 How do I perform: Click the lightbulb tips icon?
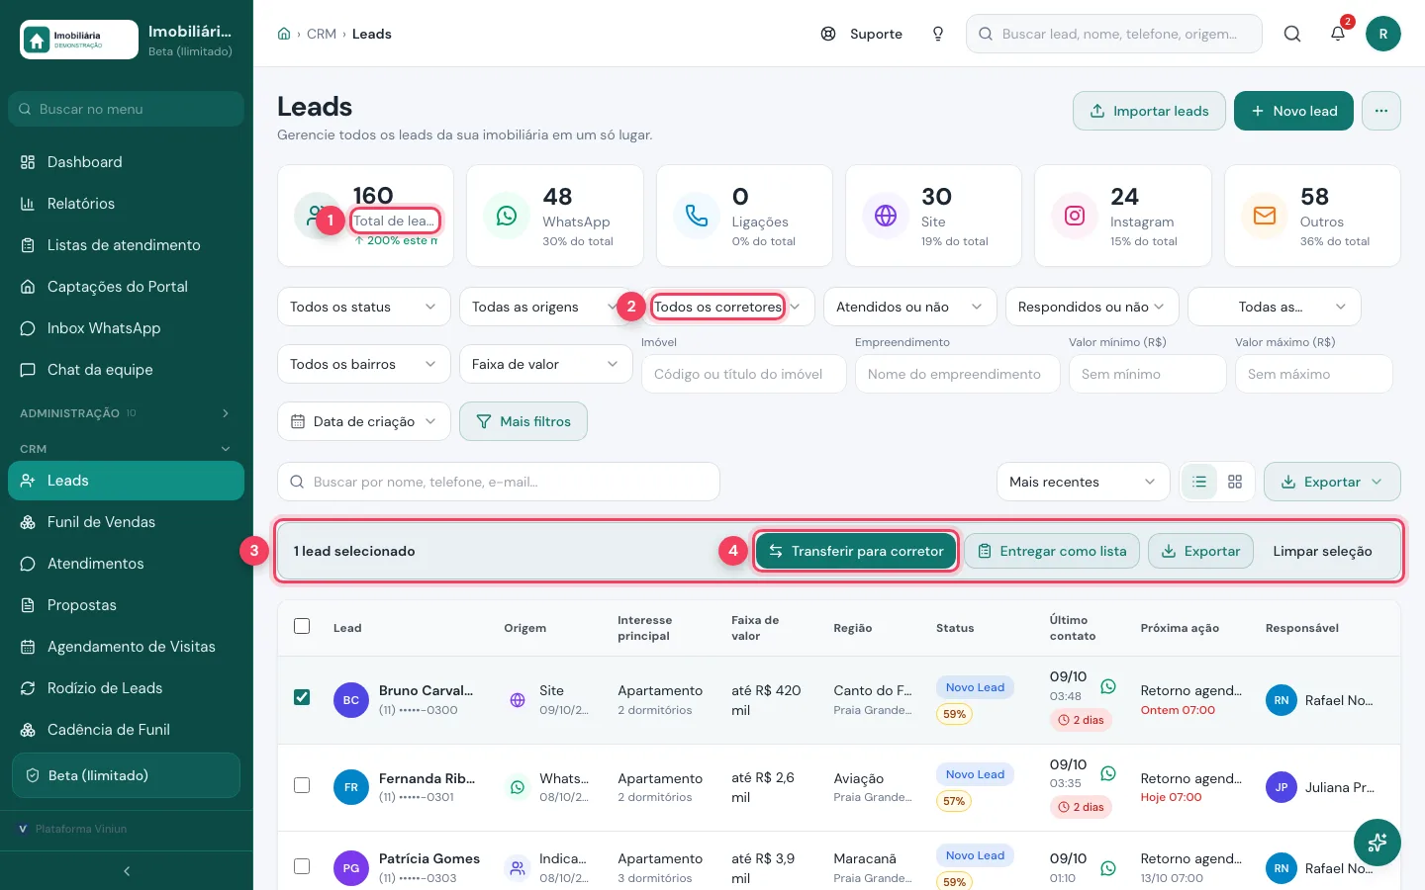[x=938, y=34]
